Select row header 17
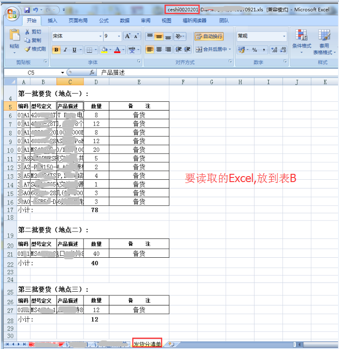 [10, 210]
